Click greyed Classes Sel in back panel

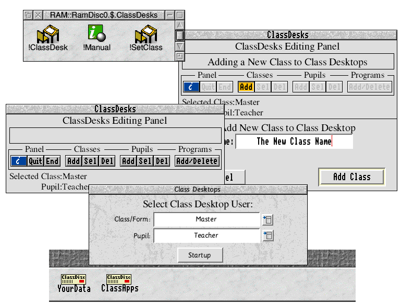263,87
